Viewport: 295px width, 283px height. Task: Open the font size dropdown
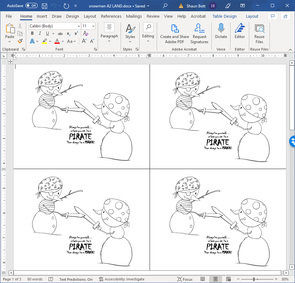93,26
